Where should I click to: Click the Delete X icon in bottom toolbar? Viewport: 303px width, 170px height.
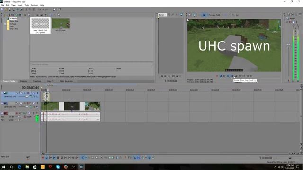pos(101,158)
